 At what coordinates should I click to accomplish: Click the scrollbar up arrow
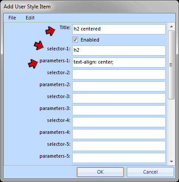click(171, 27)
